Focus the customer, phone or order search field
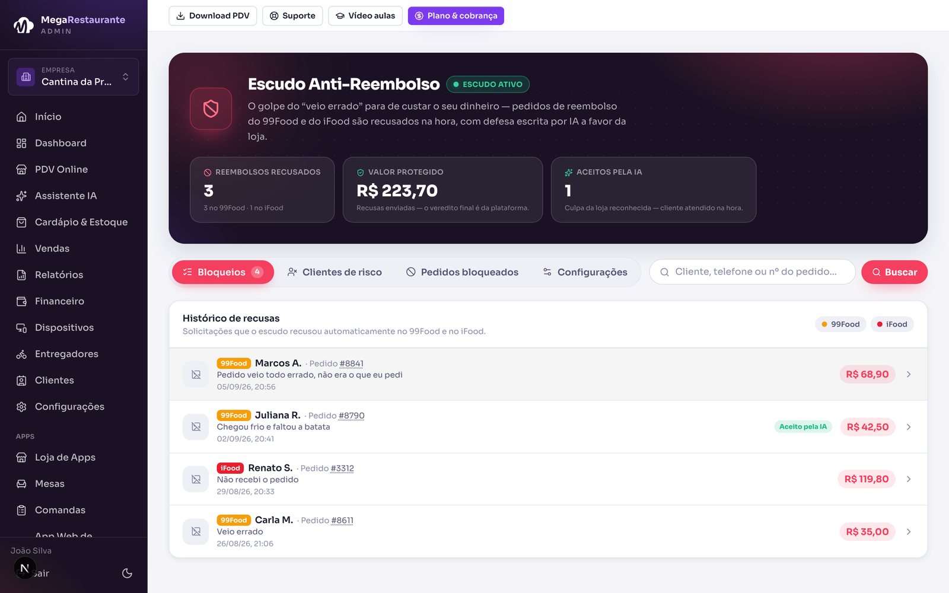This screenshot has height=593, width=949. 753,272
